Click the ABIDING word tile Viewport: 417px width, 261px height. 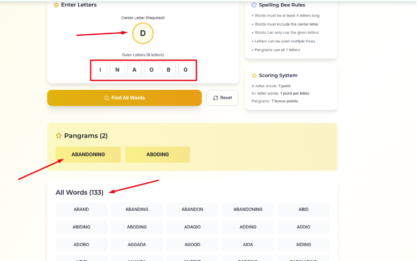[81, 227]
